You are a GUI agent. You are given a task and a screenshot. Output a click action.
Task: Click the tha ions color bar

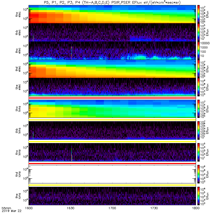pyautogui.click(x=199, y=109)
